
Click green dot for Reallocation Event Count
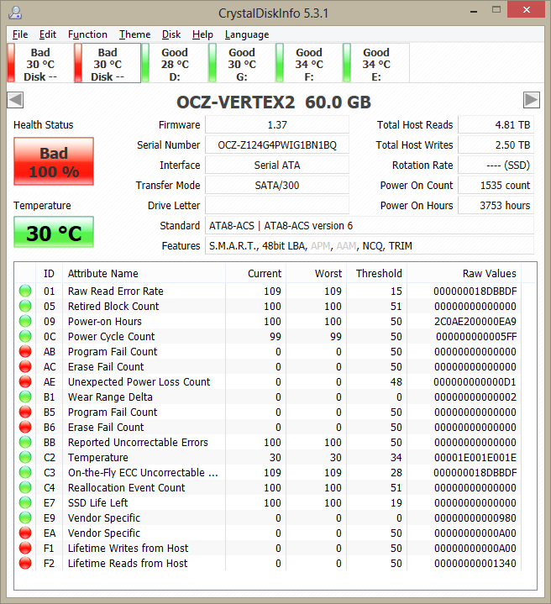25,487
